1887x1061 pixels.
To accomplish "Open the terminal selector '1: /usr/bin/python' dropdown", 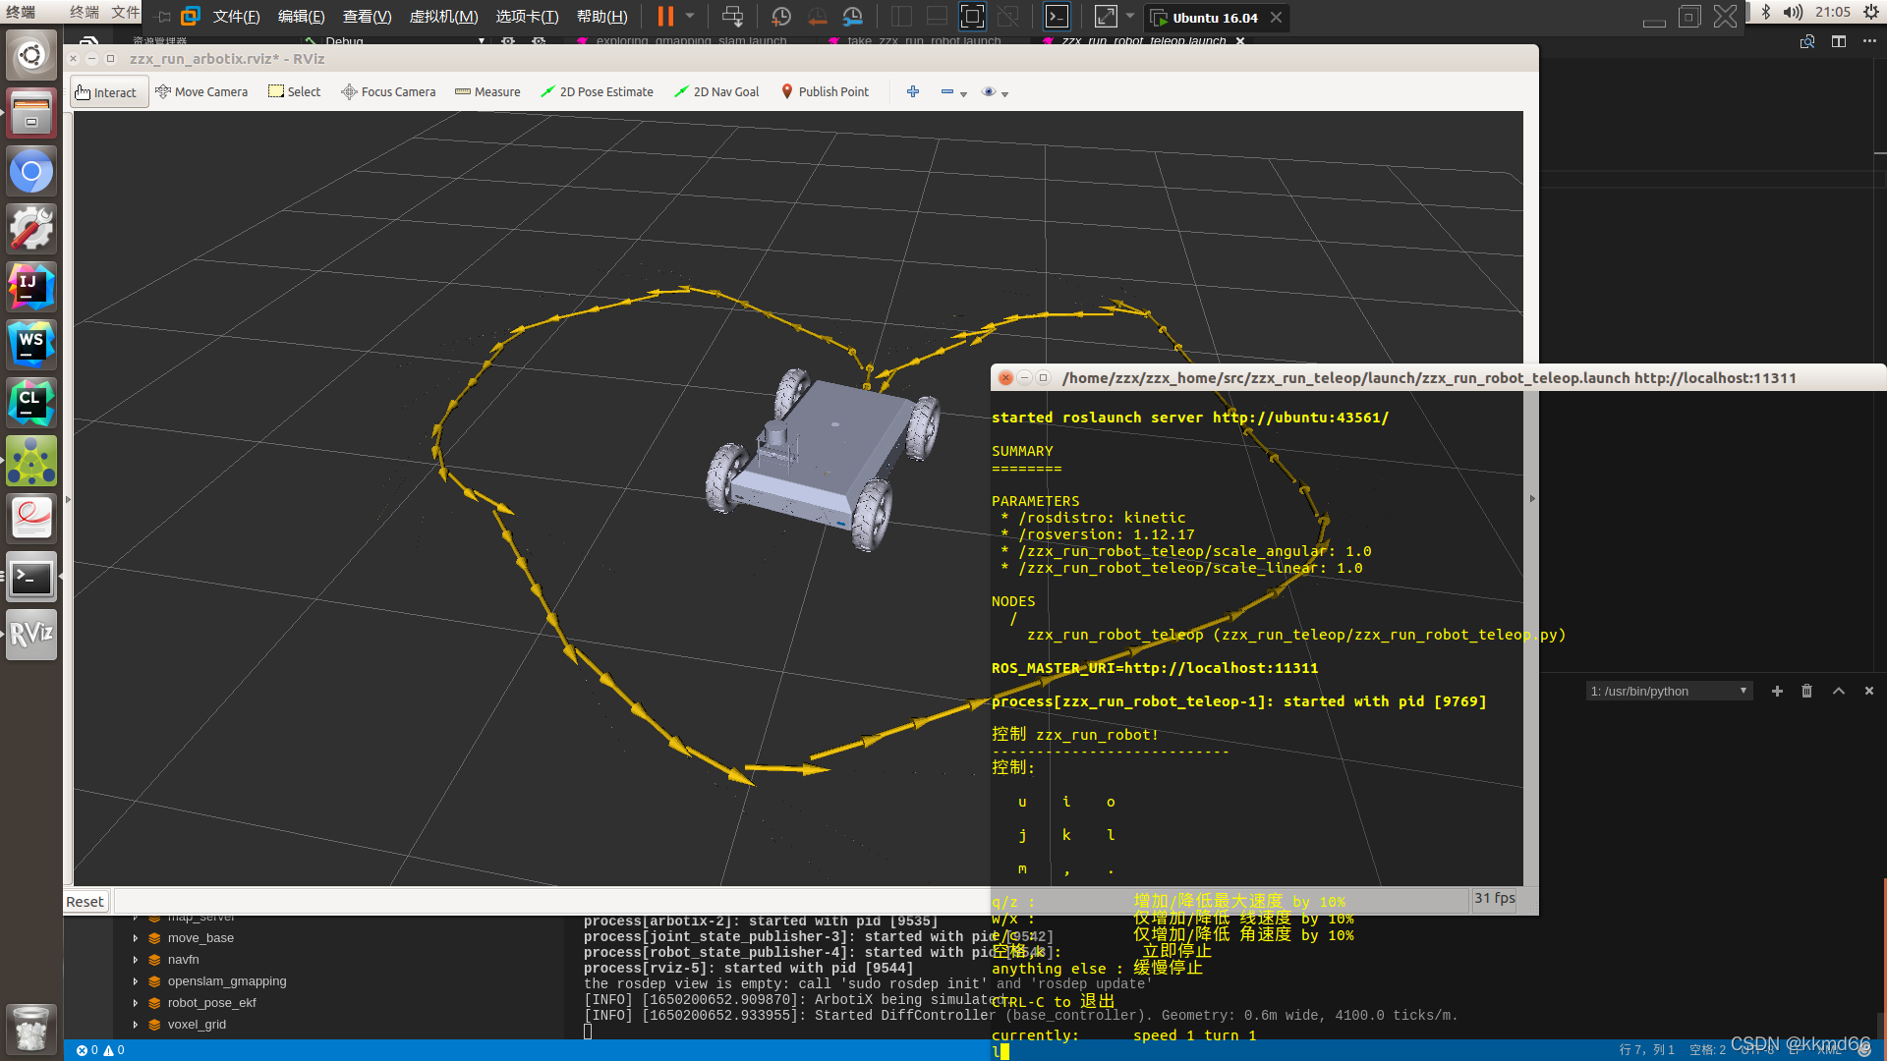I will click(x=1669, y=692).
